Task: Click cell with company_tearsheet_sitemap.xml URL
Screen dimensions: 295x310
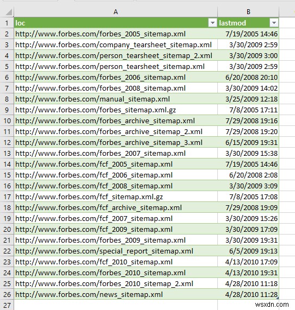Action: pyautogui.click(x=116, y=45)
